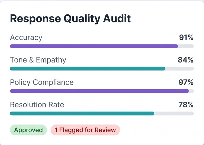Select the Resolution Rate label

coord(37,105)
